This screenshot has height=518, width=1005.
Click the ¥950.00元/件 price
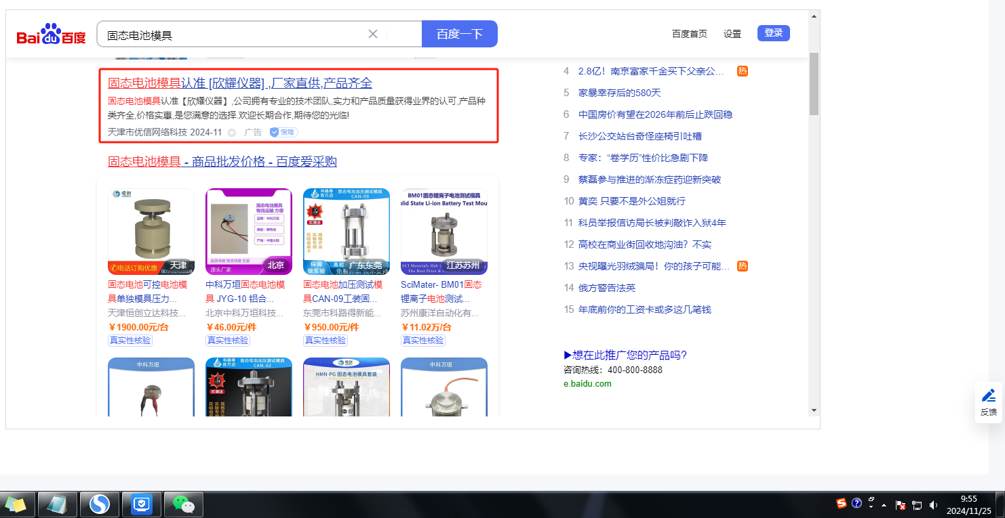pos(331,327)
